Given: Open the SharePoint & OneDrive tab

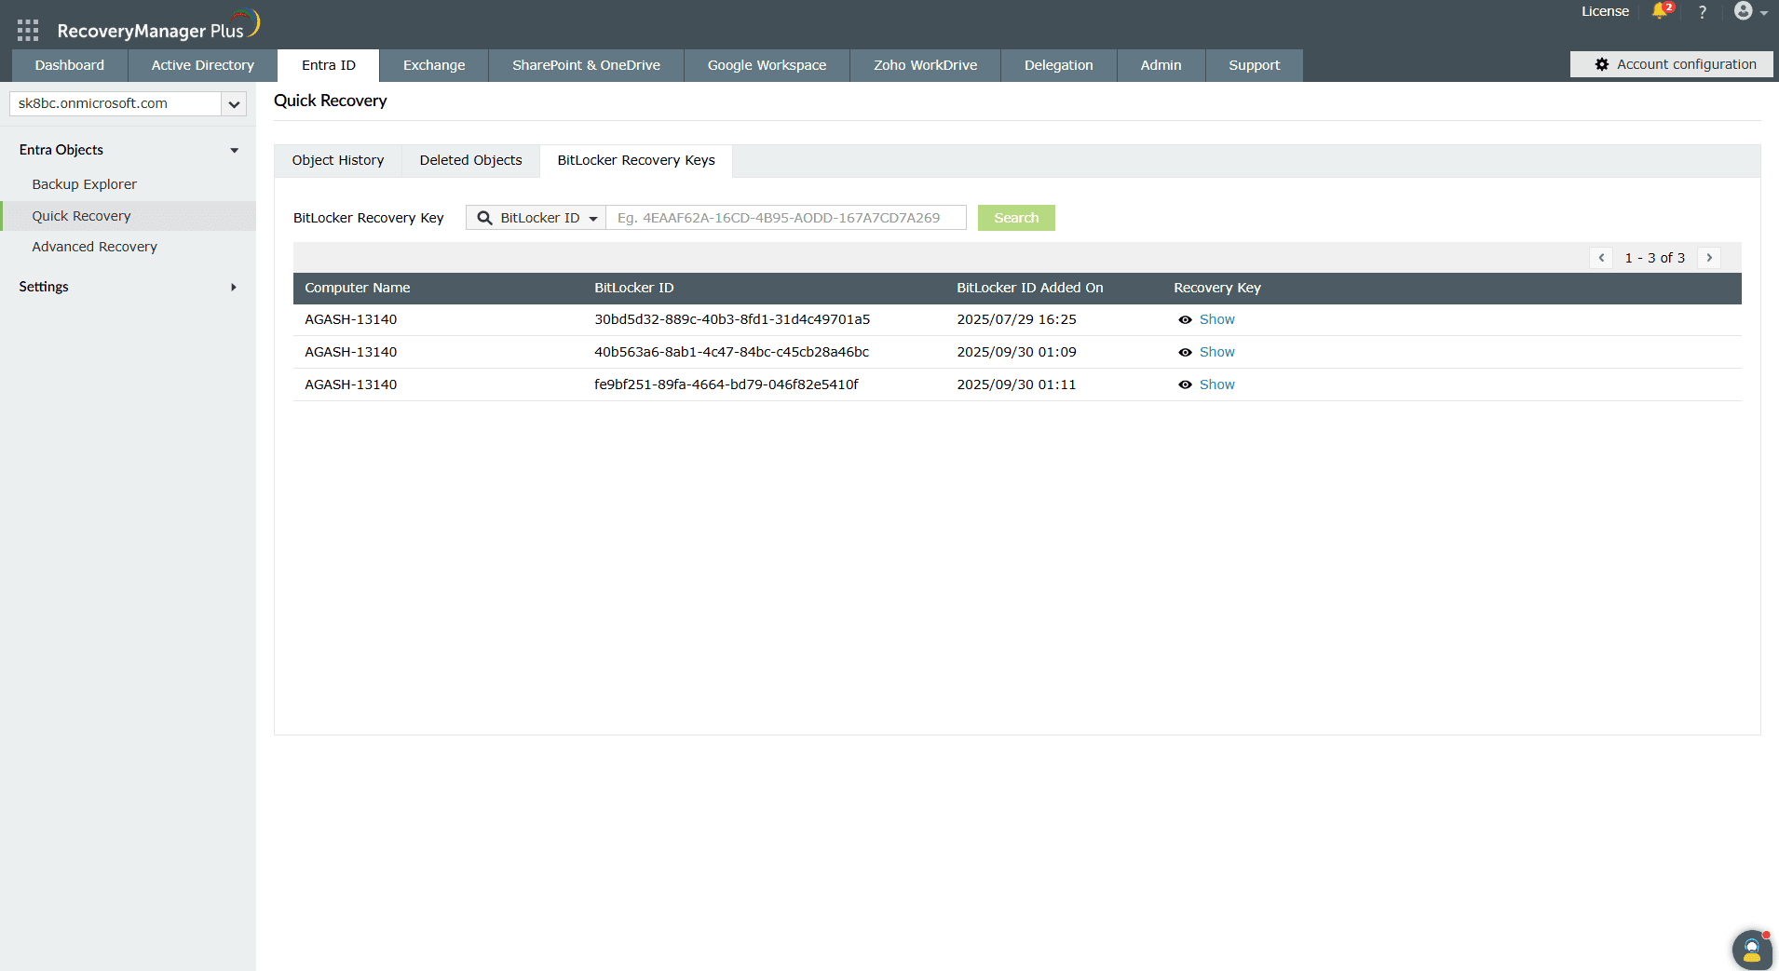Looking at the screenshot, I should (587, 65).
